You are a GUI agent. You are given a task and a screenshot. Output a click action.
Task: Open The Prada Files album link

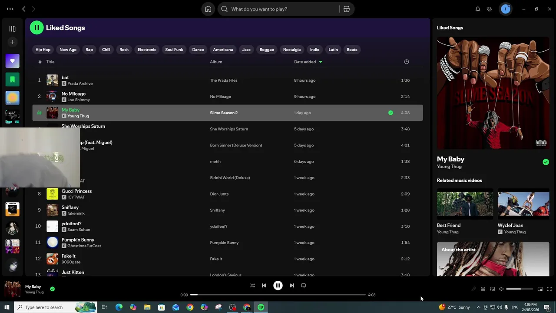[224, 80]
